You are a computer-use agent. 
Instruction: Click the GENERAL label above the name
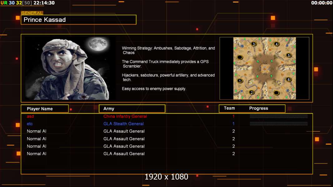[32, 13]
